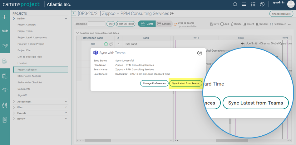
Task: Close the Sync with Teams dialog
Action: pos(200,53)
